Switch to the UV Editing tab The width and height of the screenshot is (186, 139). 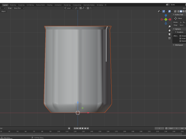click(x=30, y=5)
